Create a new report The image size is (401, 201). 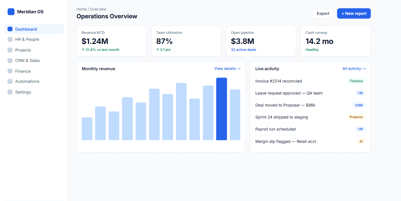click(354, 14)
